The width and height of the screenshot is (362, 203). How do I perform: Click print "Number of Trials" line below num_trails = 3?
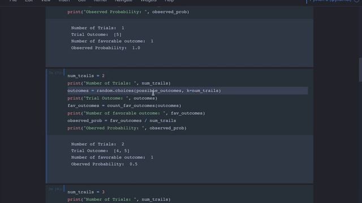[119, 199]
